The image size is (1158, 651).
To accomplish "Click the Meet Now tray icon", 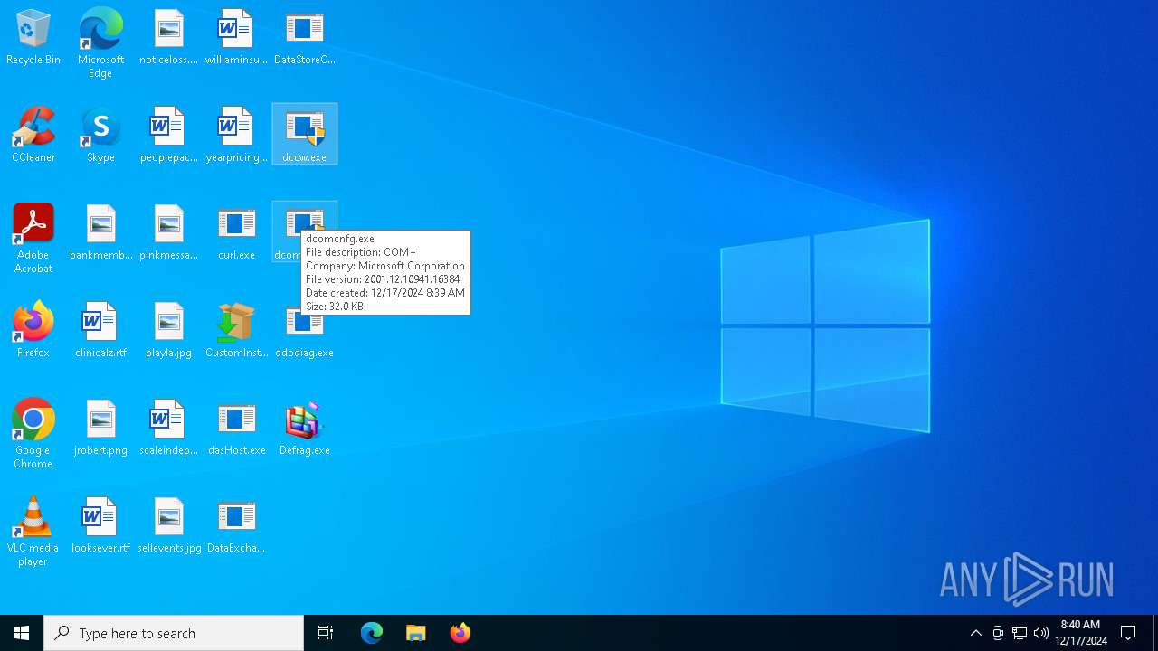I will pyautogui.click(x=998, y=633).
